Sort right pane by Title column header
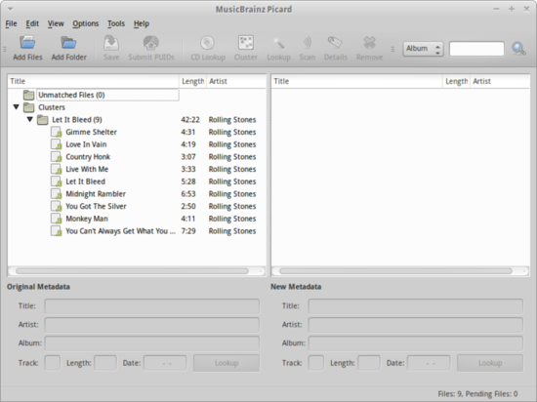 (x=356, y=81)
